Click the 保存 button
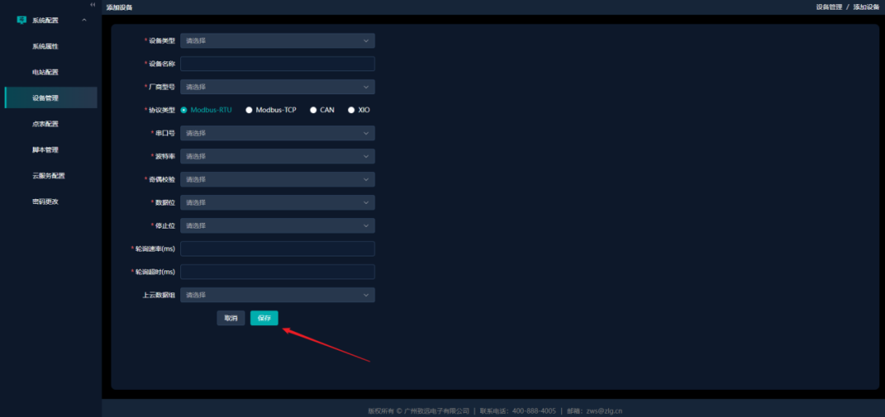 point(264,318)
